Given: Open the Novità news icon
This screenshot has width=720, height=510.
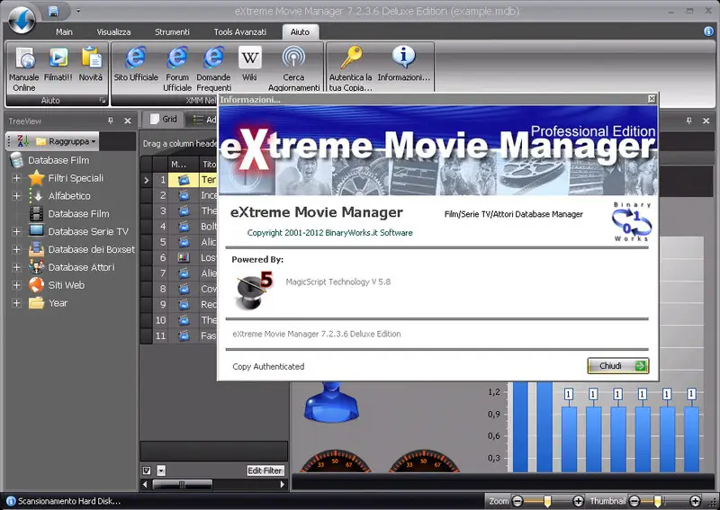Looking at the screenshot, I should pyautogui.click(x=91, y=64).
